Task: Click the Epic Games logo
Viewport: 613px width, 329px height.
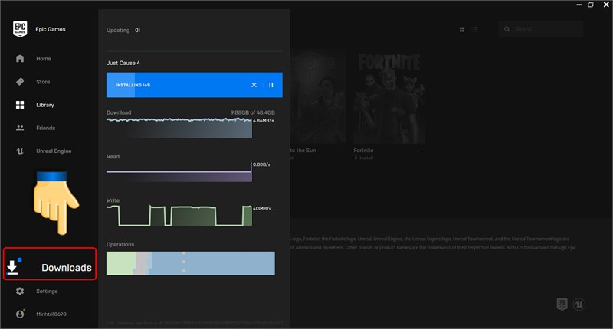Action: pyautogui.click(x=20, y=29)
